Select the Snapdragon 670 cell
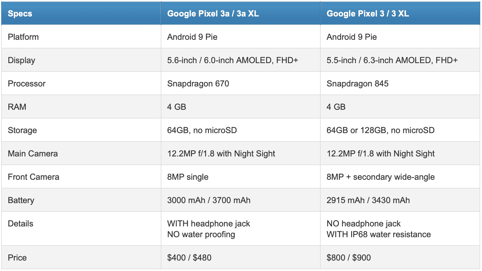This screenshot has height=271, width=482. pos(198,83)
